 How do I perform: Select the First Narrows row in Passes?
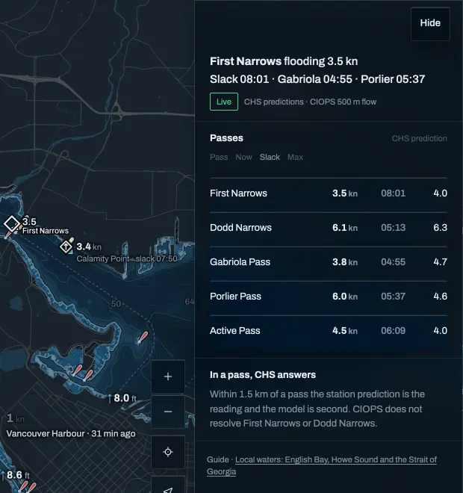click(328, 193)
